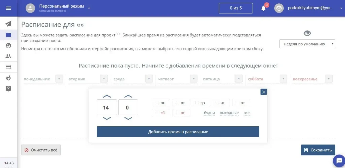Close the time picker popup
The width and height of the screenshot is (345, 168).
click(263, 92)
